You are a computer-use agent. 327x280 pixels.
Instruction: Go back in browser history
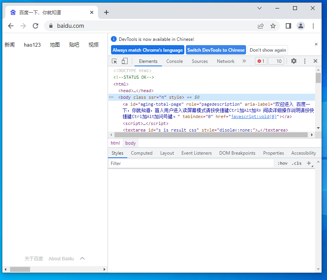[11, 26]
